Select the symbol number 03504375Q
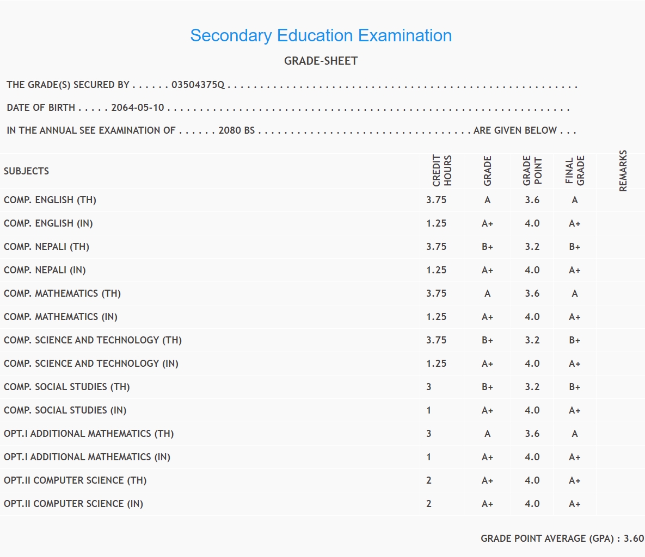Image resolution: width=645 pixels, height=557 pixels. point(198,85)
